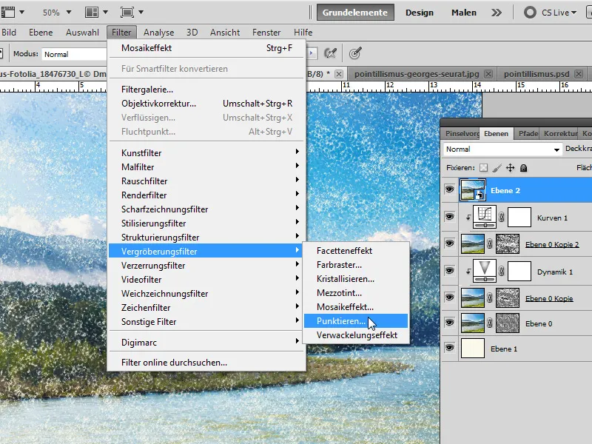592x444 pixels.
Task: Expand the Weichzeichnungsfilter submenu
Action: point(206,293)
